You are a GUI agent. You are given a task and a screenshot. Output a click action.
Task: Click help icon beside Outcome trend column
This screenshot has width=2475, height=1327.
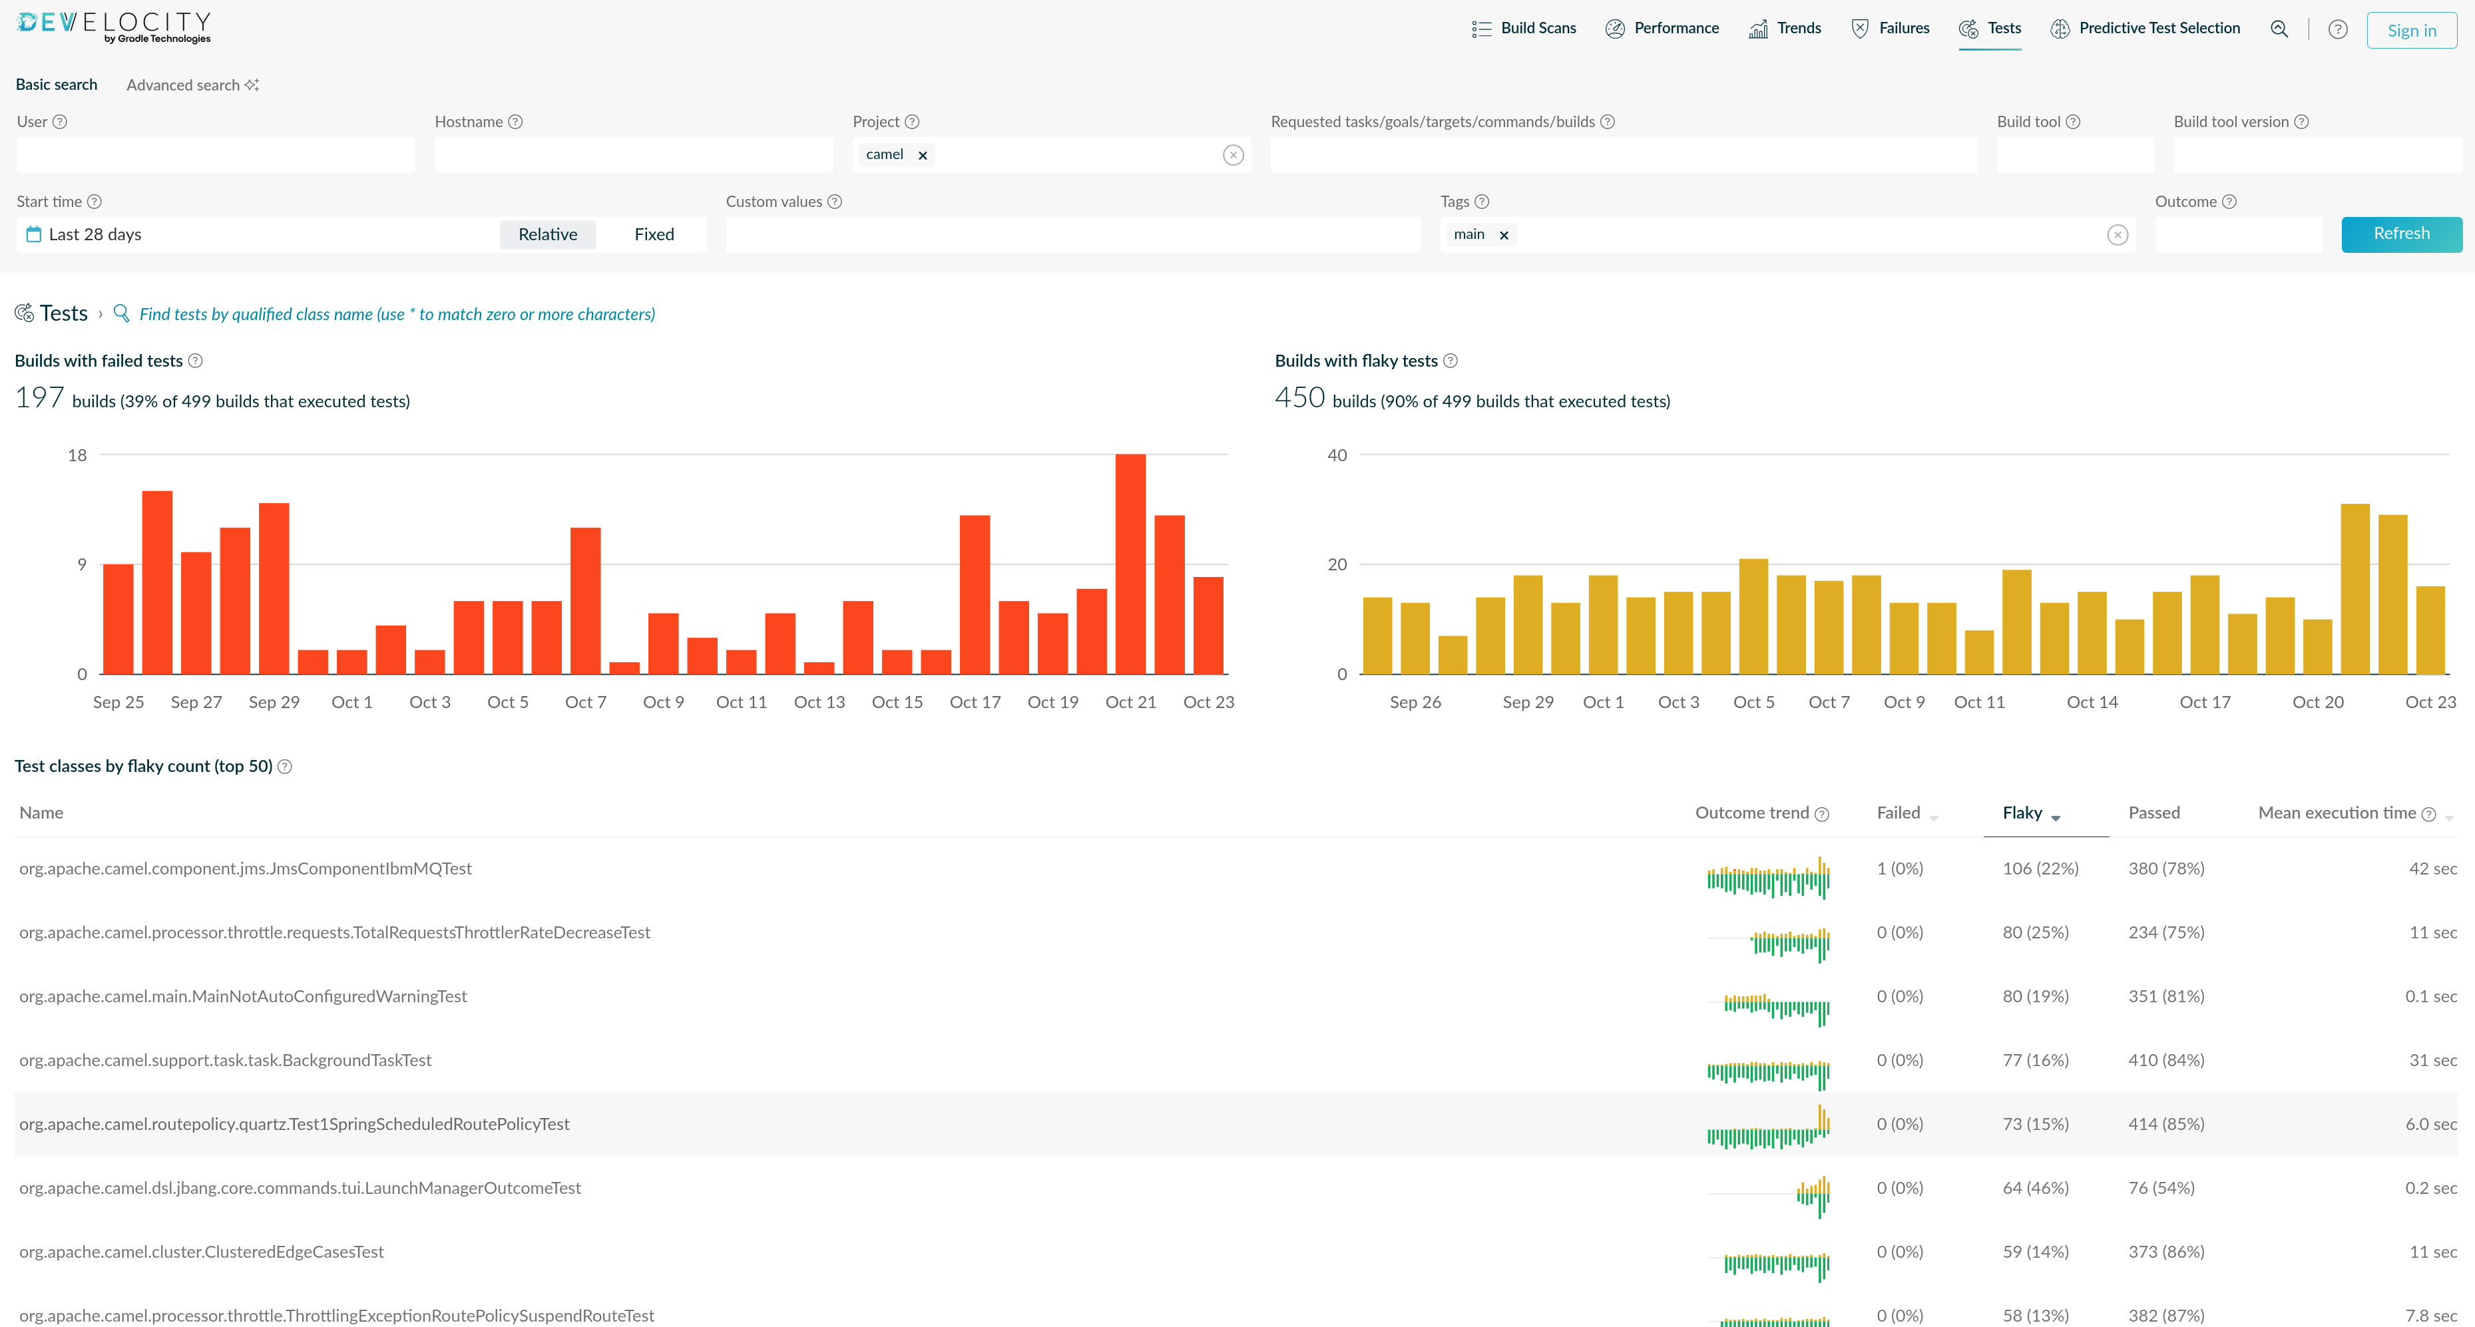click(x=1822, y=815)
